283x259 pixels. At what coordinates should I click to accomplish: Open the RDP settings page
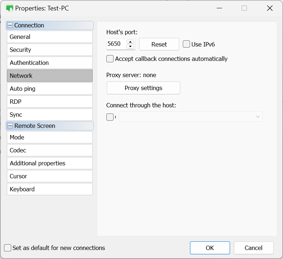[x=50, y=102]
